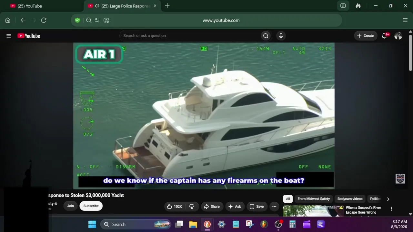Viewport: 413px width, 232px height.
Task: Open the clock and date flyout
Action: (399, 224)
